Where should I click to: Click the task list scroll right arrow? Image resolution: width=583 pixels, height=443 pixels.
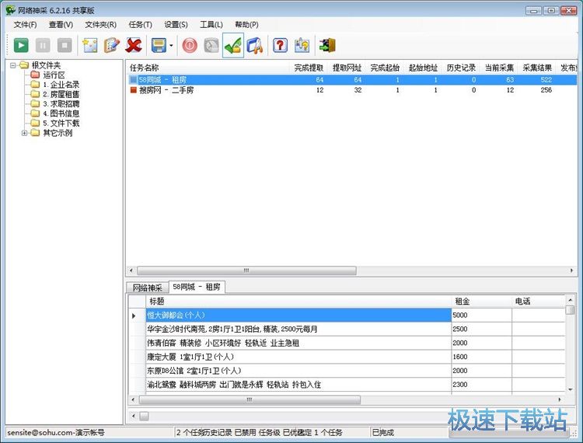point(572,270)
